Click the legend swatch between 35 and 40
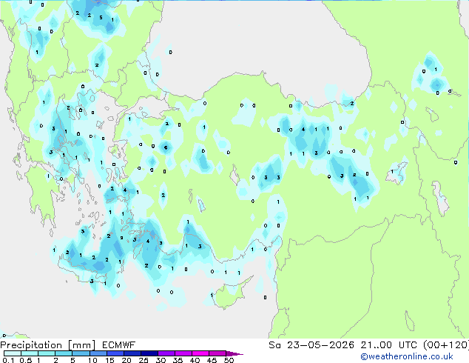Viewport: 469px width, 363px height. [183, 353]
